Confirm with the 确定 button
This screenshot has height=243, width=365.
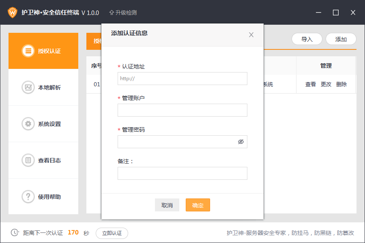198,205
